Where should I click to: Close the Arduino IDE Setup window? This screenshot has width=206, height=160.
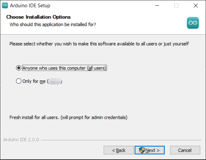point(196,6)
